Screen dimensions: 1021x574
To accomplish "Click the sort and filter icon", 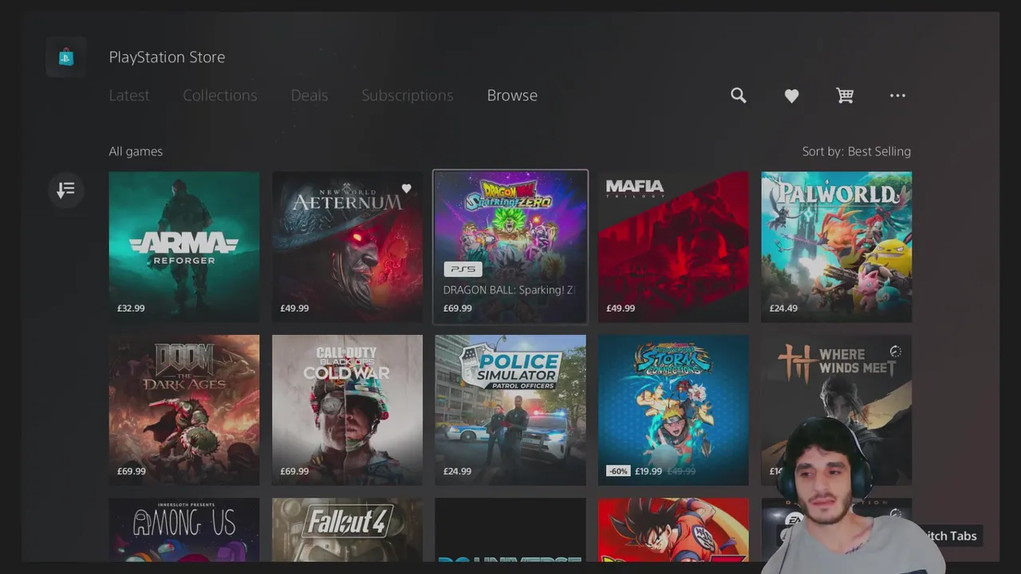I will pos(66,190).
